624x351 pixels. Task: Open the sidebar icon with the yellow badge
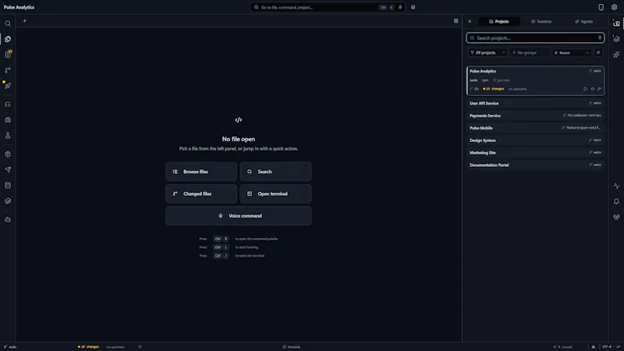(x=8, y=55)
